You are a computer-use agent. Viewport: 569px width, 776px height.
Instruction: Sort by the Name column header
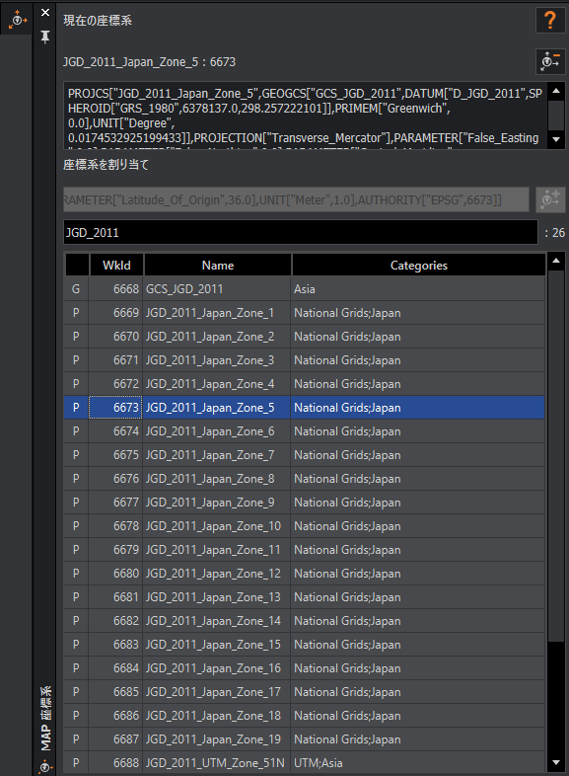click(218, 266)
